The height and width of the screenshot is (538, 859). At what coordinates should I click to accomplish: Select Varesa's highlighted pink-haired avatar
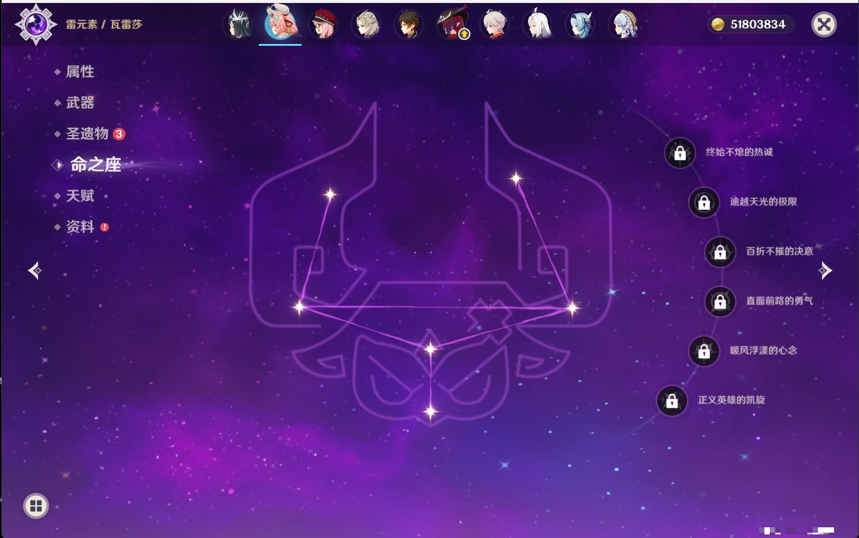(280, 23)
